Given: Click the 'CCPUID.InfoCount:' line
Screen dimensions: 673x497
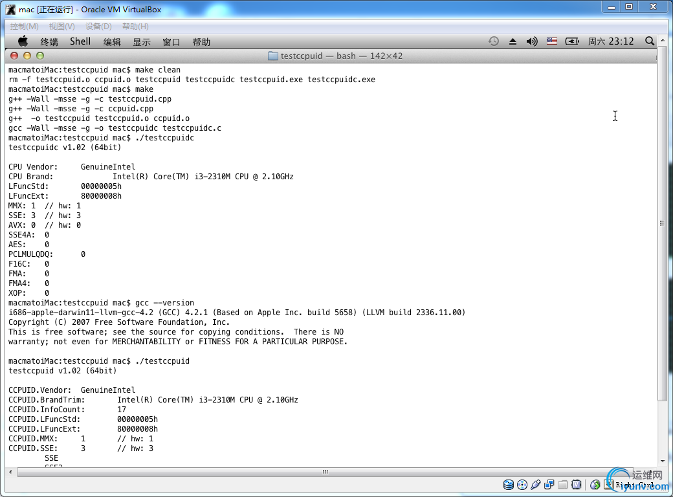Looking at the screenshot, I should 67,410.
